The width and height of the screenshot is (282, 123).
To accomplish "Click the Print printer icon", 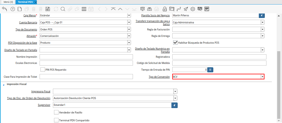I will tap(157, 9).
